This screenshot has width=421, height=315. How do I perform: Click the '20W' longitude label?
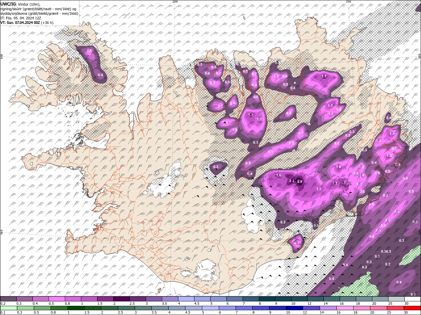tap(175, 2)
